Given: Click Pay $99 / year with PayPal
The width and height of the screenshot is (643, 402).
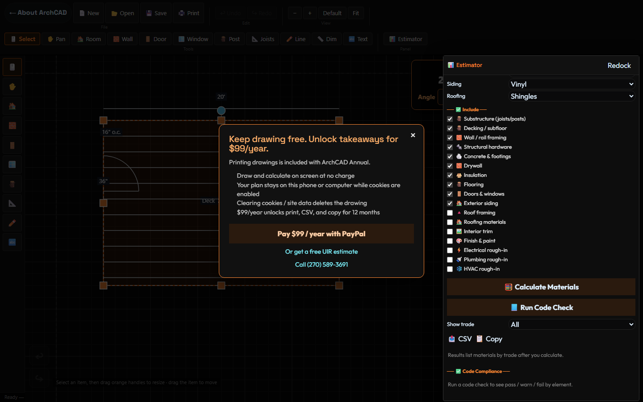Looking at the screenshot, I should coord(321,234).
